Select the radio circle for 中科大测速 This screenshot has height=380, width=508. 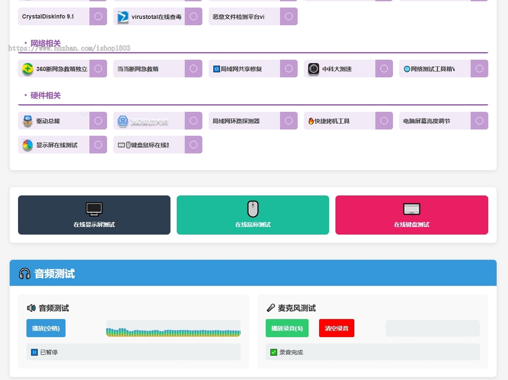[384, 69]
